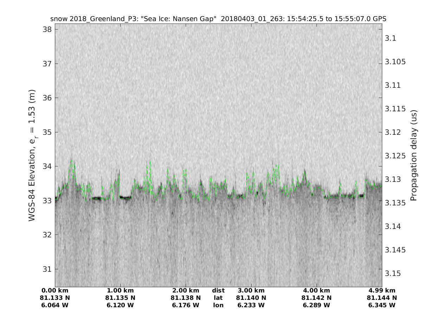Select the 81.142 N latitude value

[316, 298]
